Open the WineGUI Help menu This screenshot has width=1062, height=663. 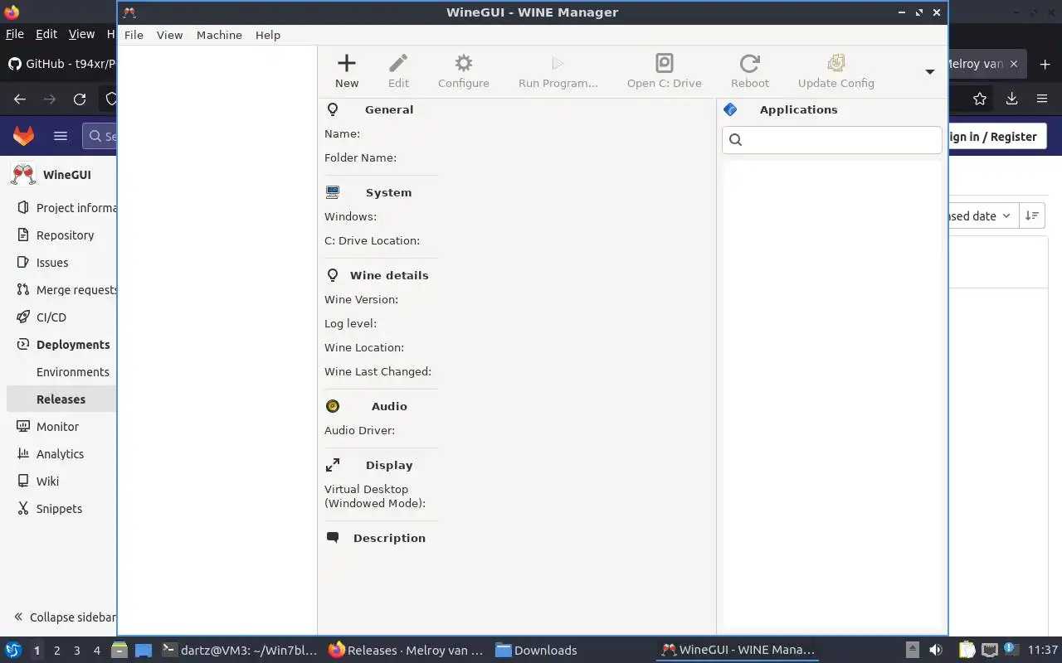tap(268, 35)
